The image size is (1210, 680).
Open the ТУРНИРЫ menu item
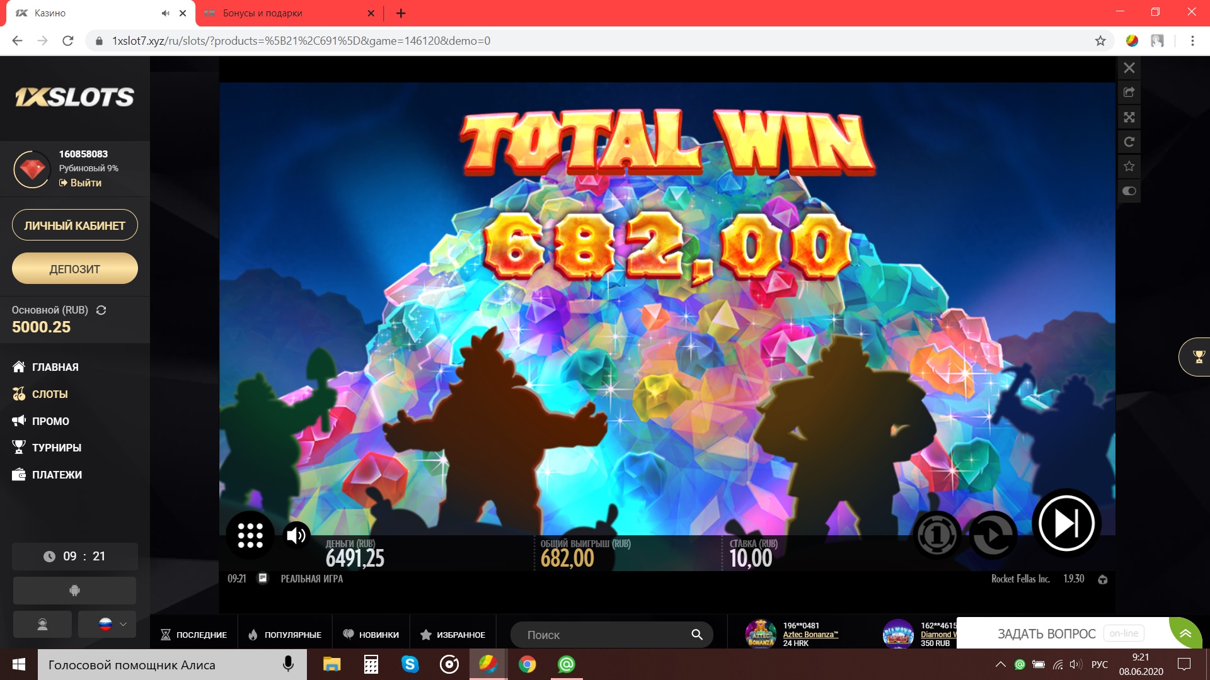tap(56, 448)
